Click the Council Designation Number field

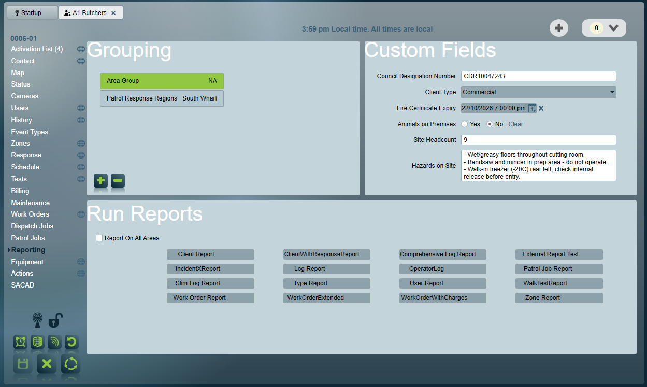(x=539, y=76)
